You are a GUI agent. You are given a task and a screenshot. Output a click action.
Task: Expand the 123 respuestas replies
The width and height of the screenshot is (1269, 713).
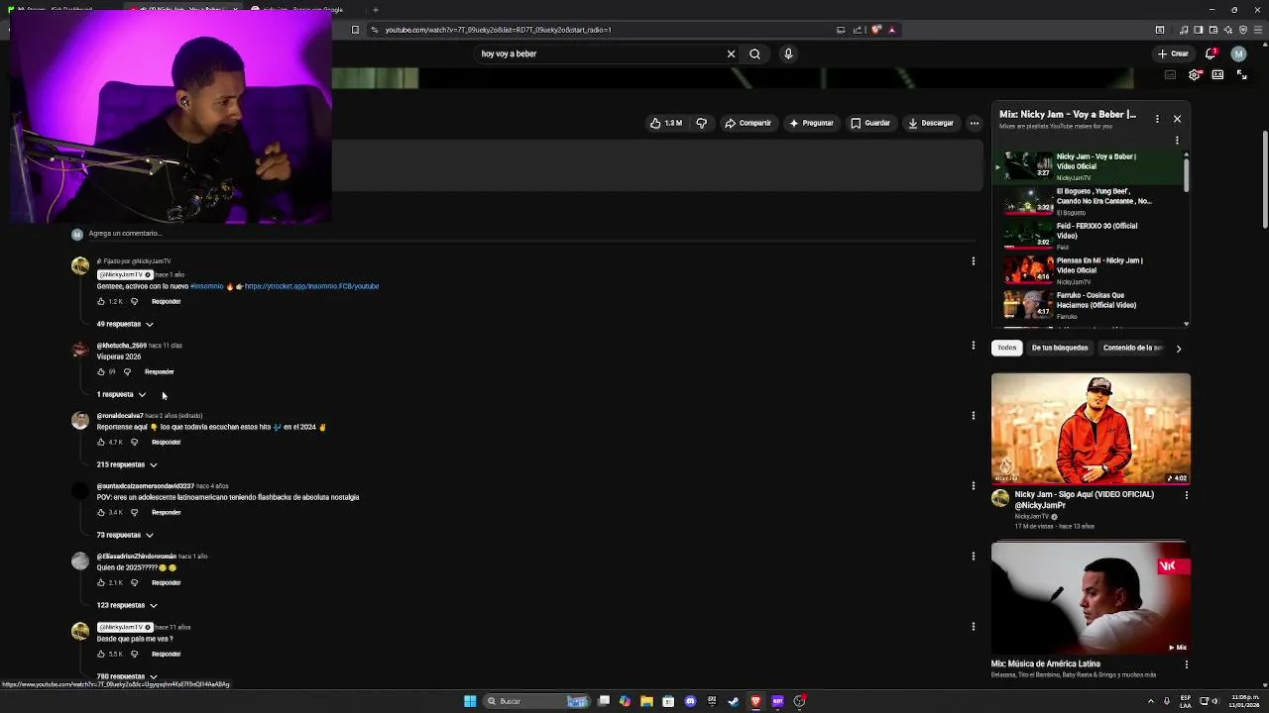click(x=127, y=605)
